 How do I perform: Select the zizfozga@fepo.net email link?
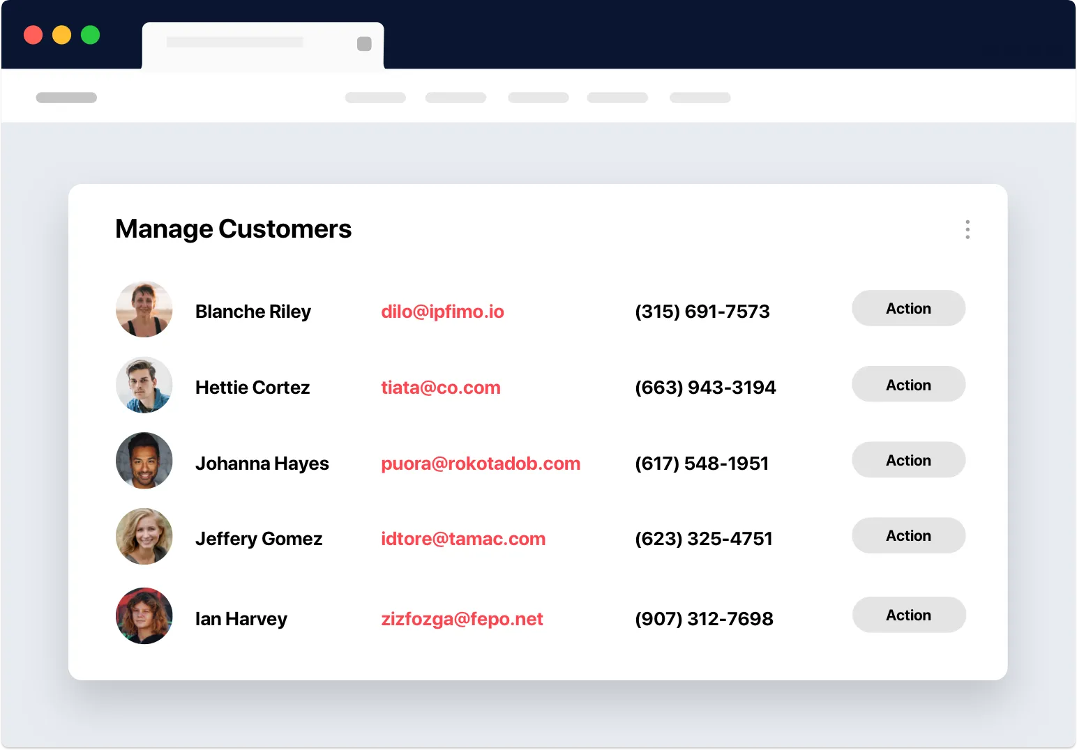461,619
